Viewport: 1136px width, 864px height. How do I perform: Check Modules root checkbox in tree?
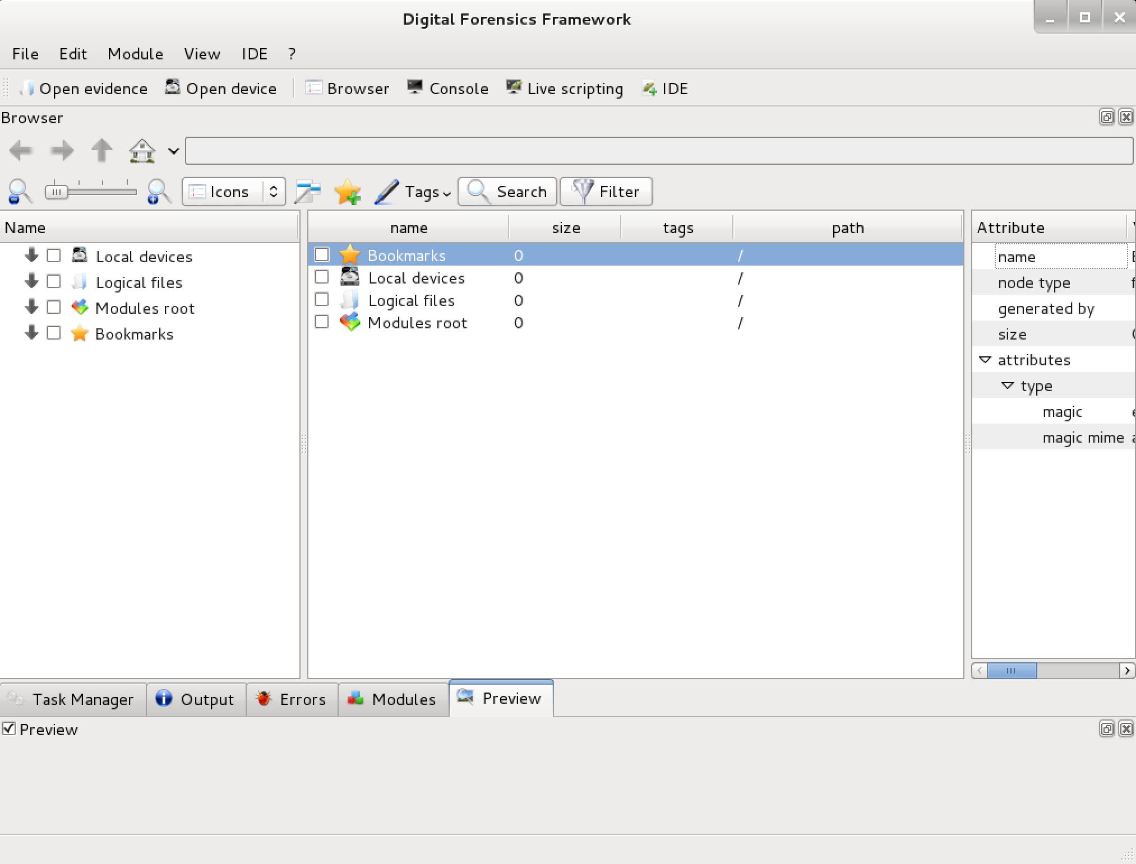[x=54, y=307]
